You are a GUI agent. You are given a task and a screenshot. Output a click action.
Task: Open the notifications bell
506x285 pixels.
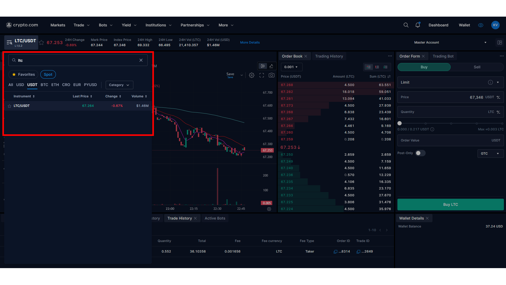point(418,25)
